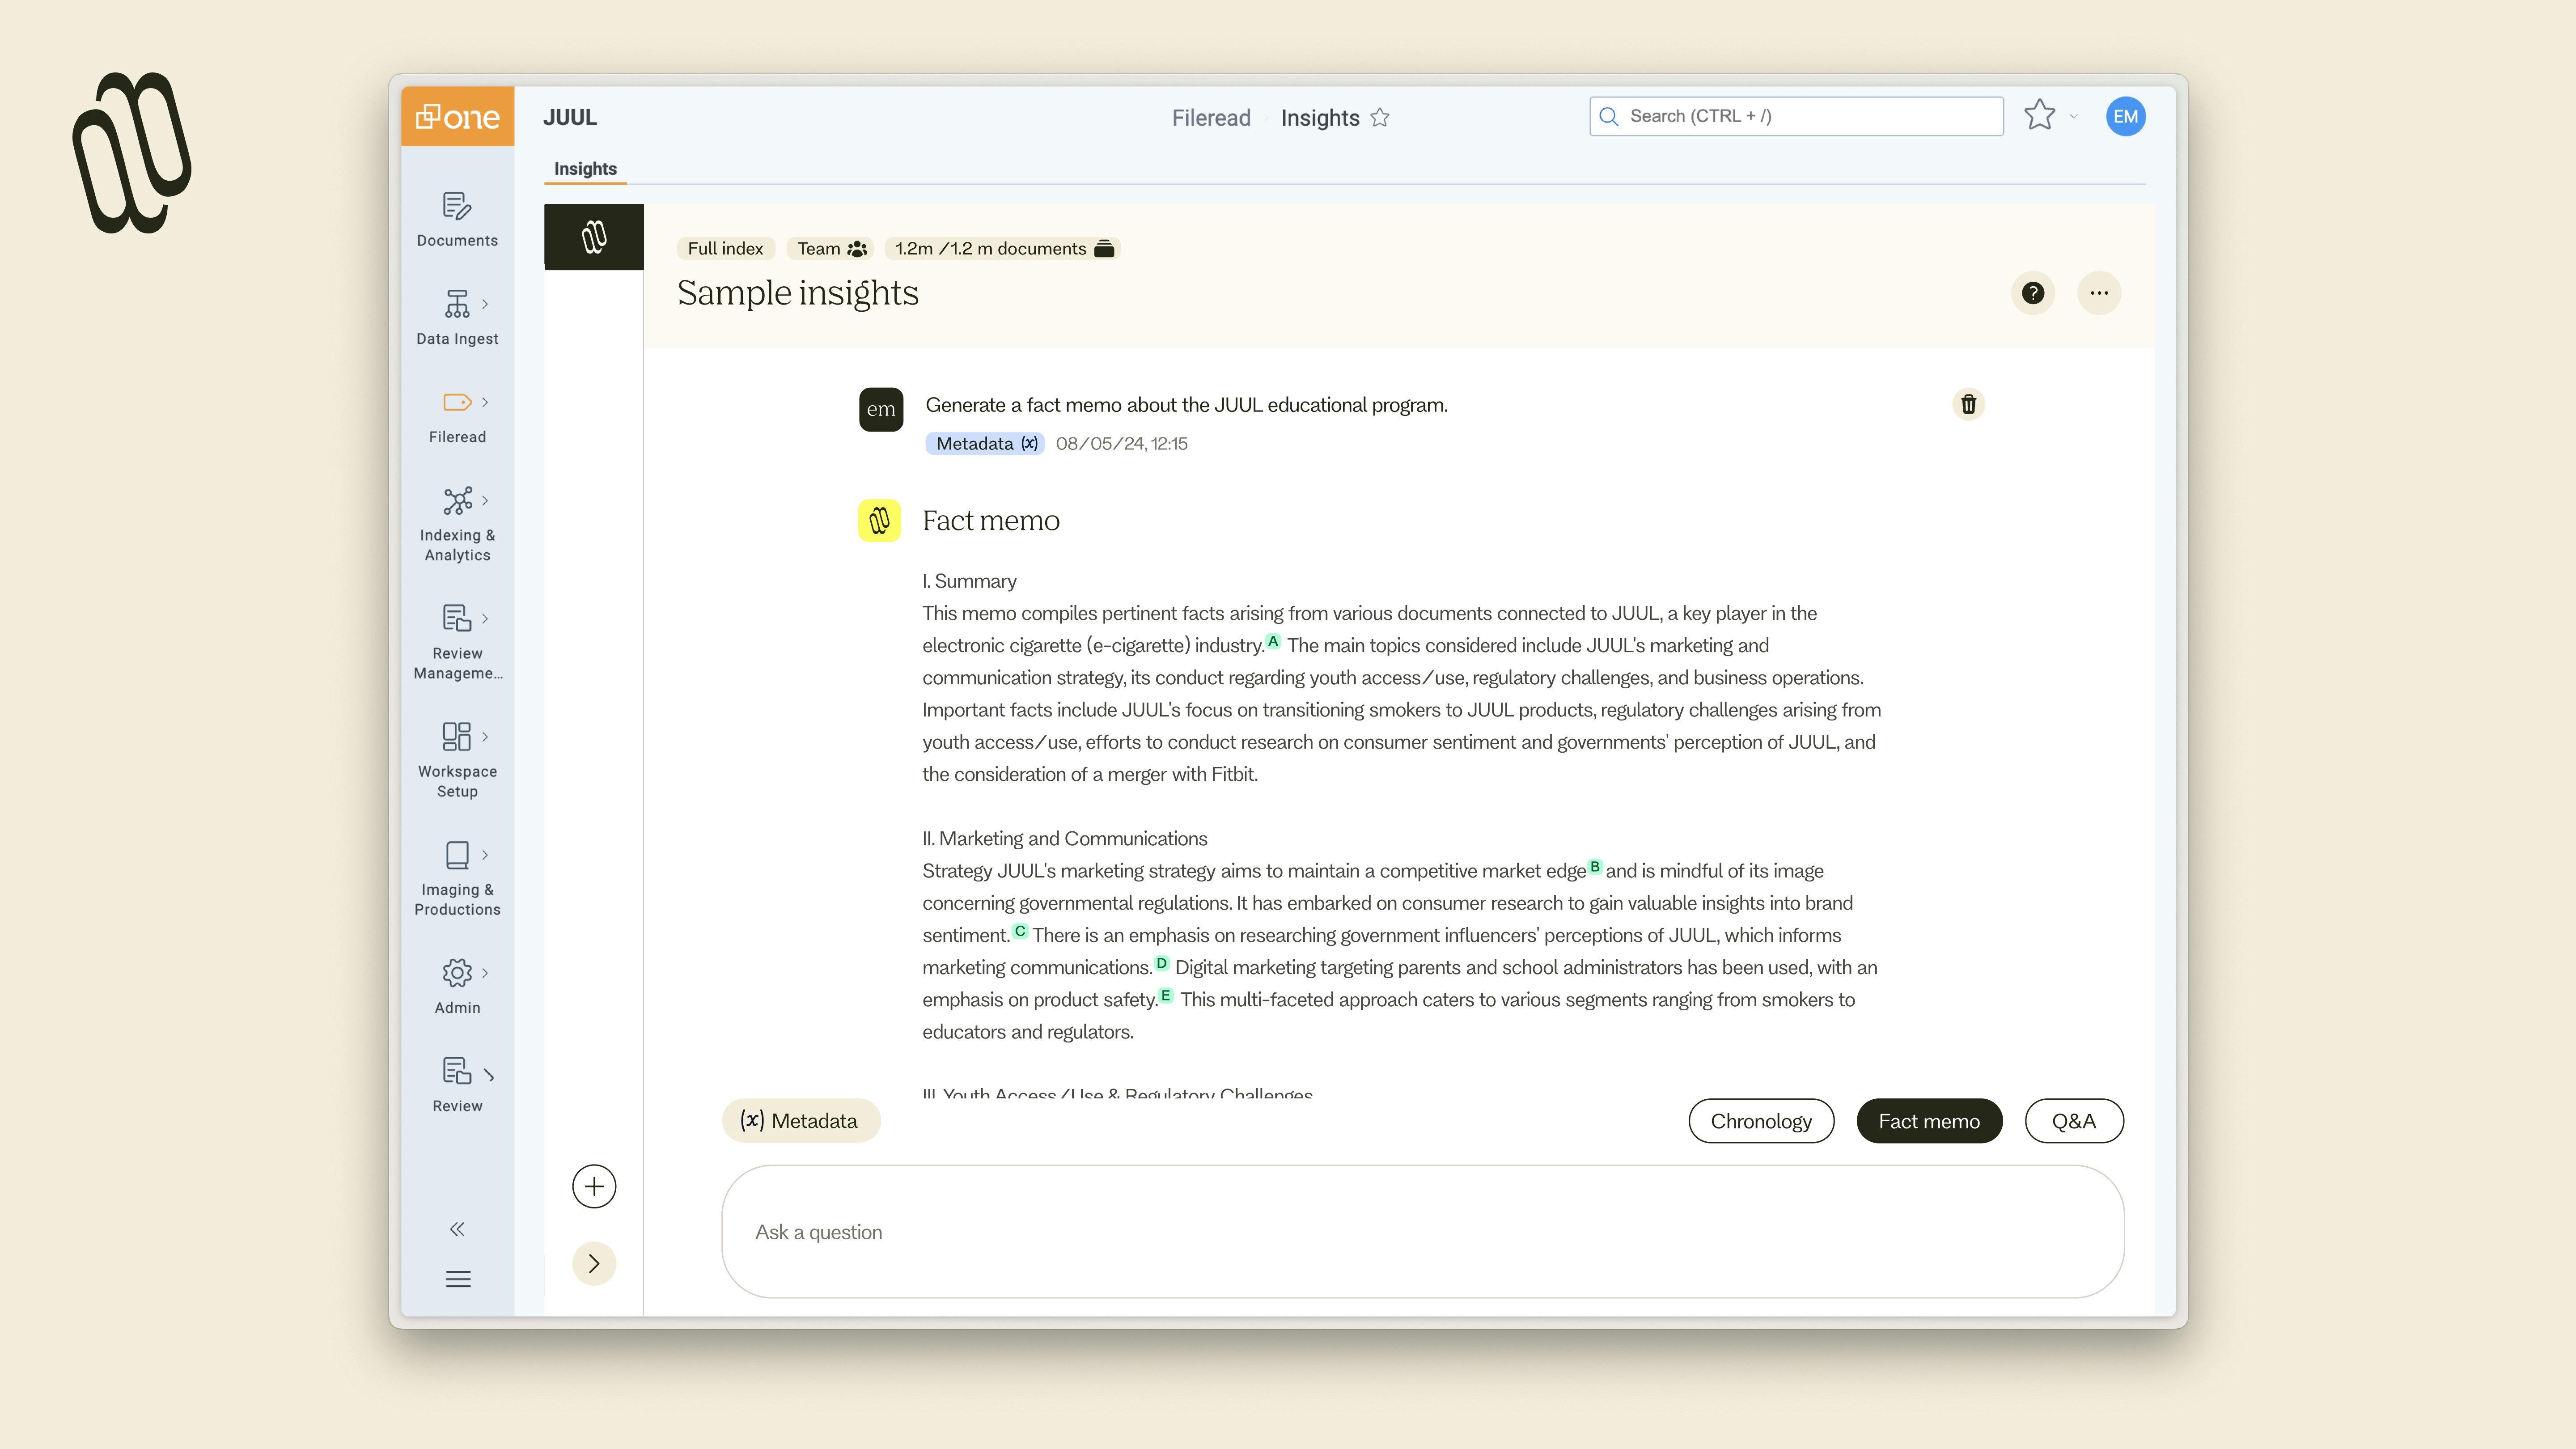Open the Documents sidebar icon
Screen dimensions: 2576x1449
[457, 207]
